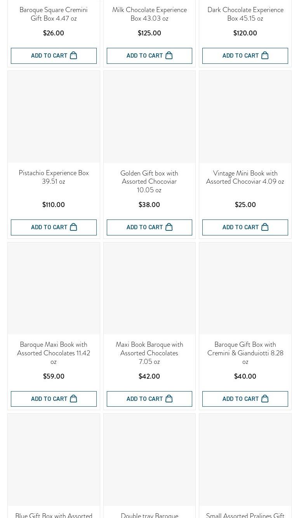Screen dimensions: 299x518
Task: Click cart bag icon for Milk Chocolate Experience
Action: 169,56
